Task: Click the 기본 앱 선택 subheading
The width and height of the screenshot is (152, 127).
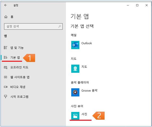Action: tap(82, 26)
